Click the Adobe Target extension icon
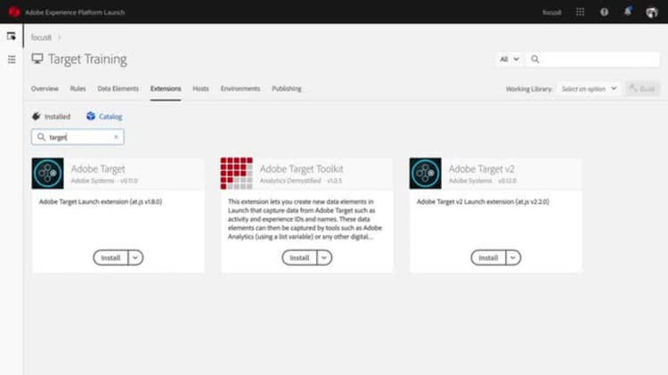 (x=48, y=174)
